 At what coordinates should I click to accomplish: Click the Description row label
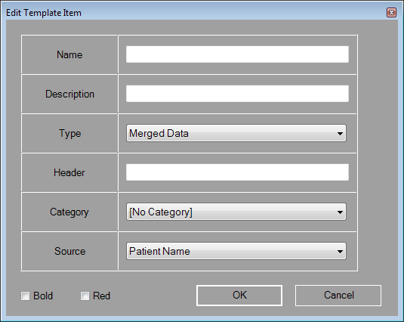(69, 94)
